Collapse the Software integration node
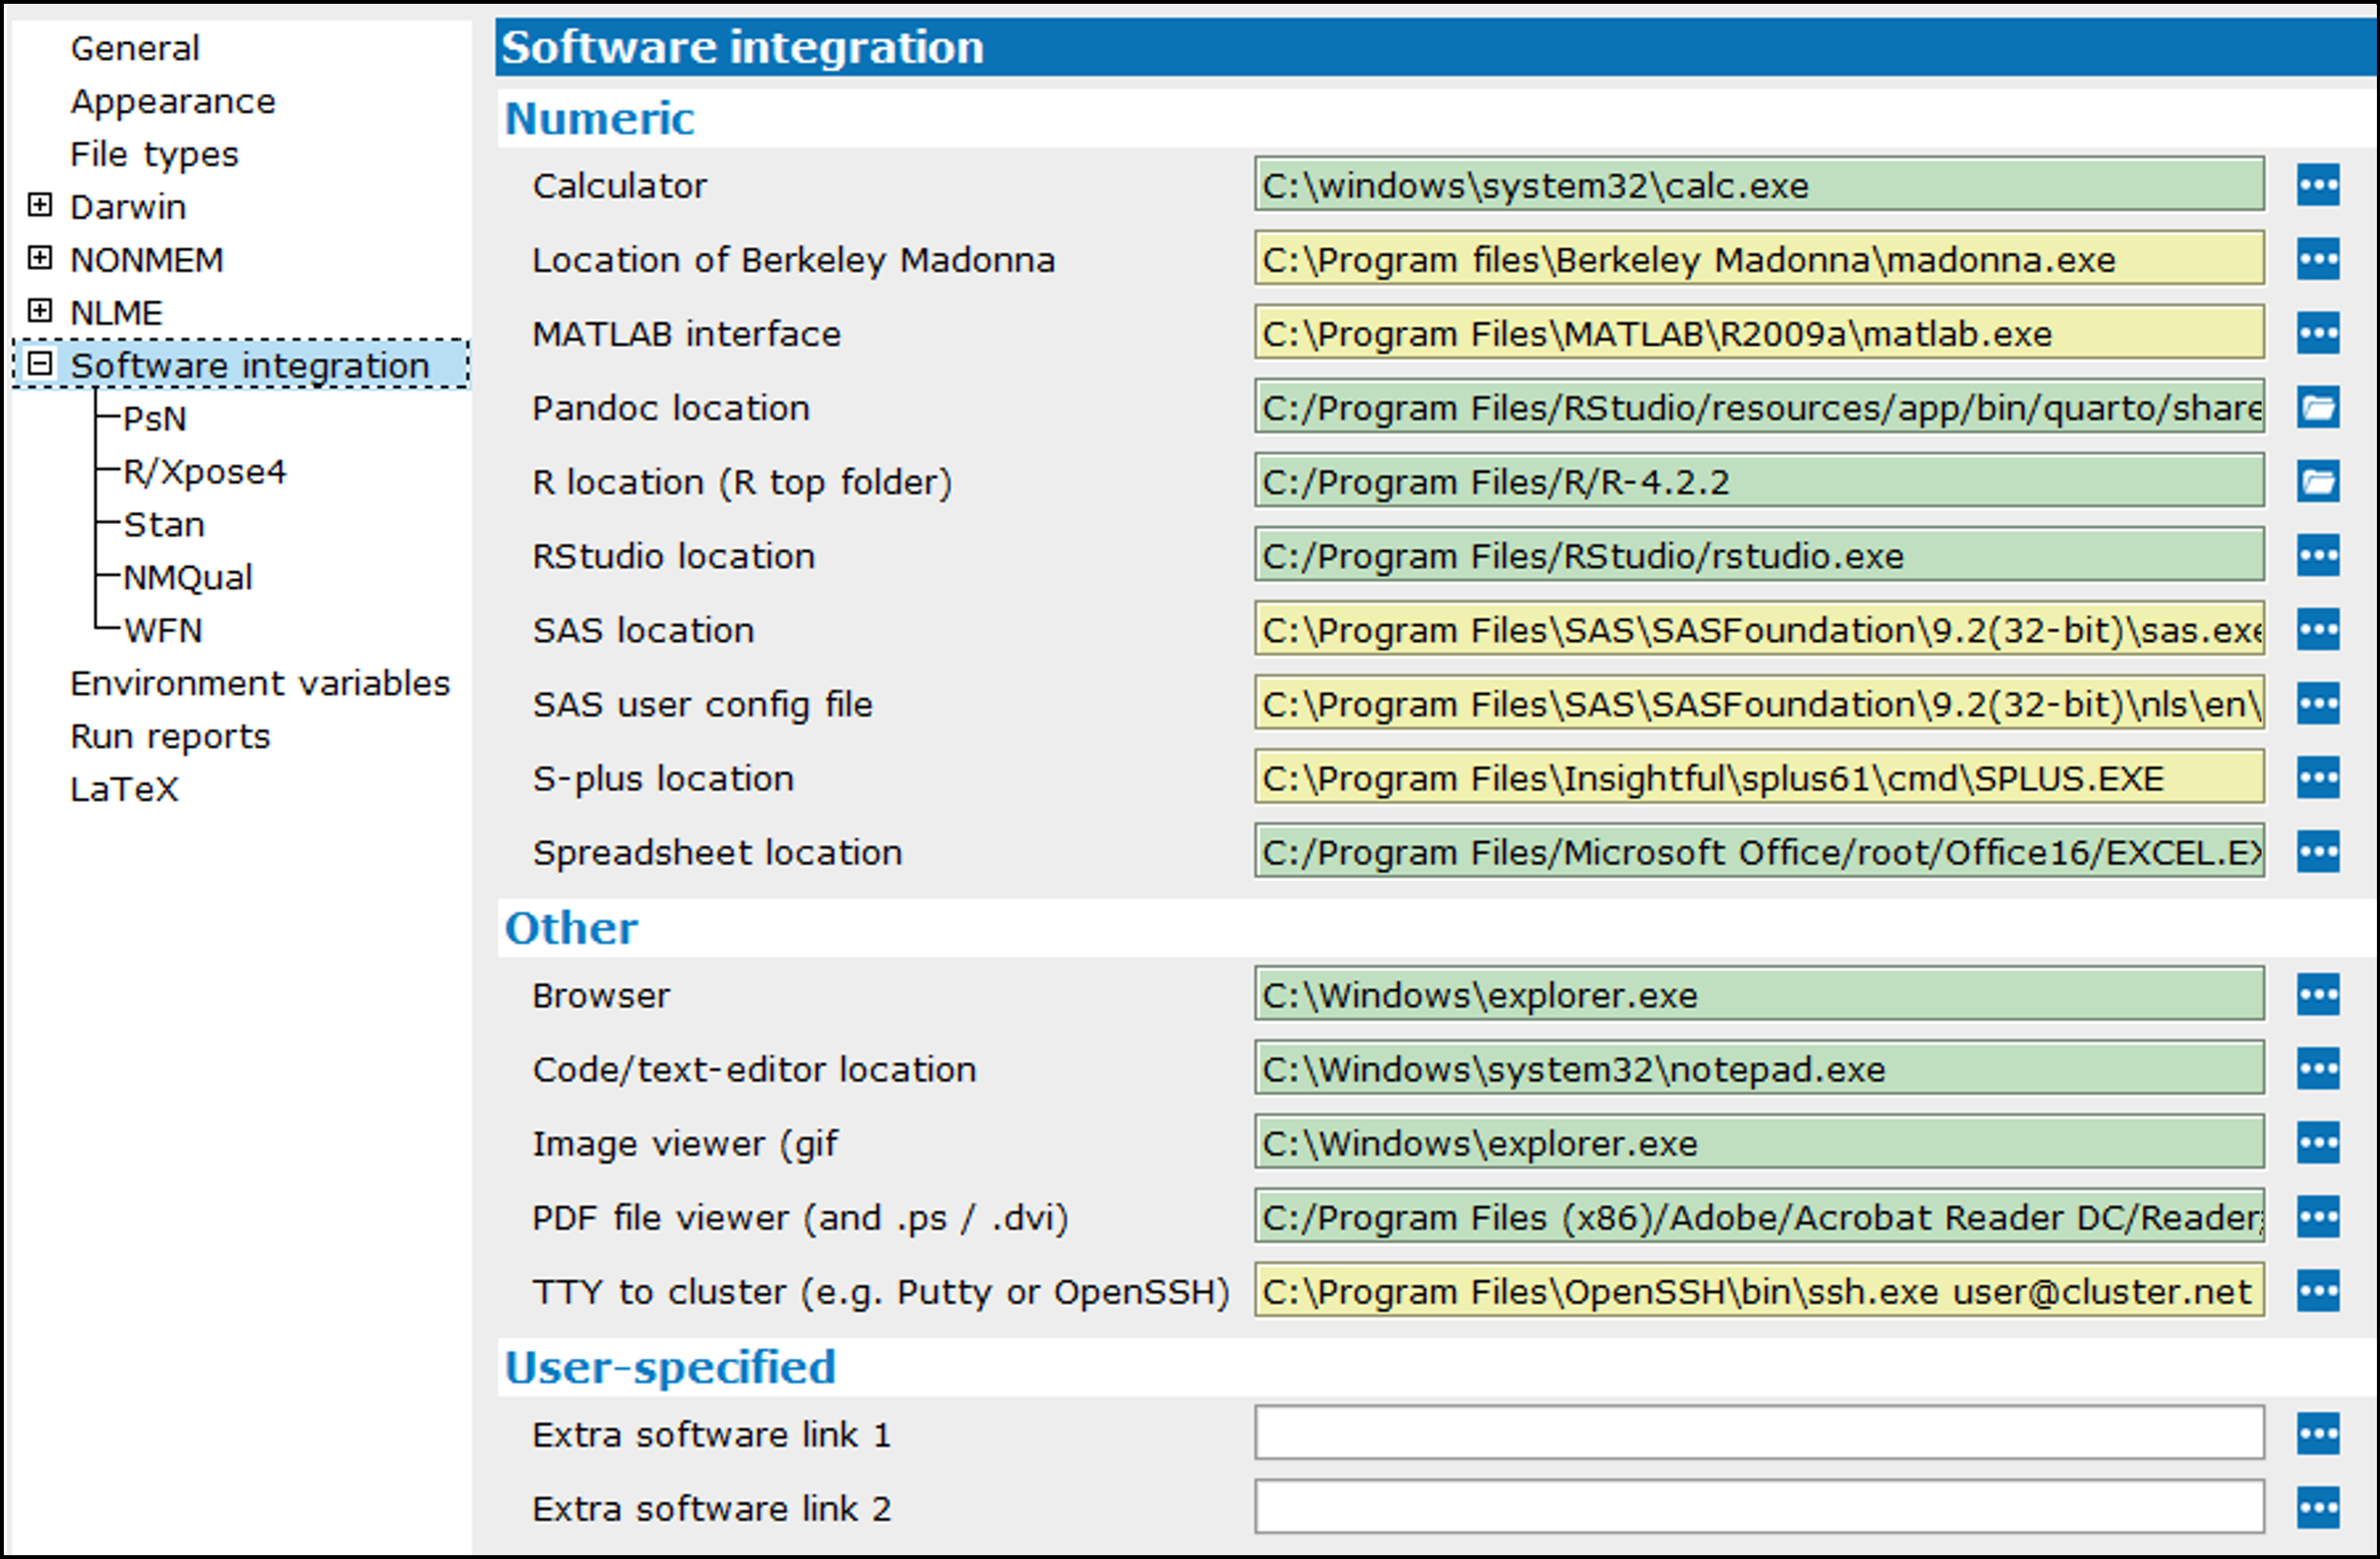Screen dimensions: 2380x1559 point(39,364)
